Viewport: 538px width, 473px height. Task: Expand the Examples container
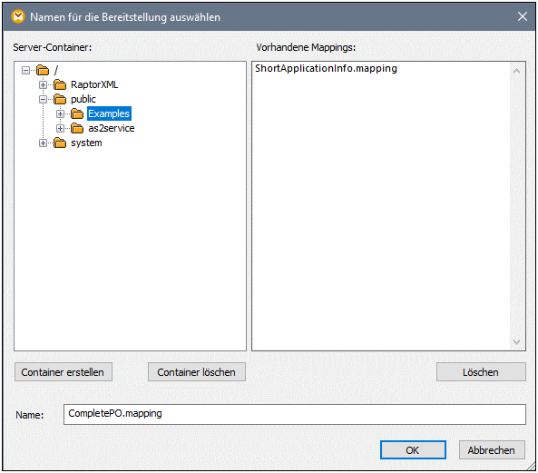tap(60, 113)
